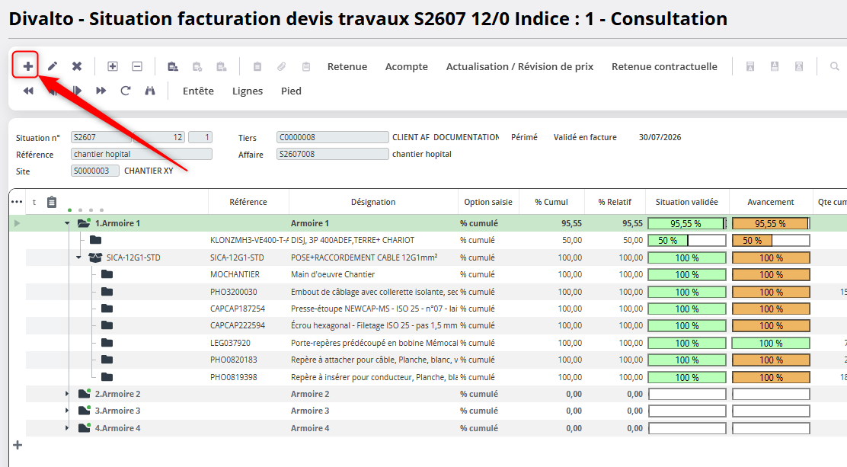Click the plus icon below the grid
Viewport: 847px width, 467px height.
tap(18, 445)
